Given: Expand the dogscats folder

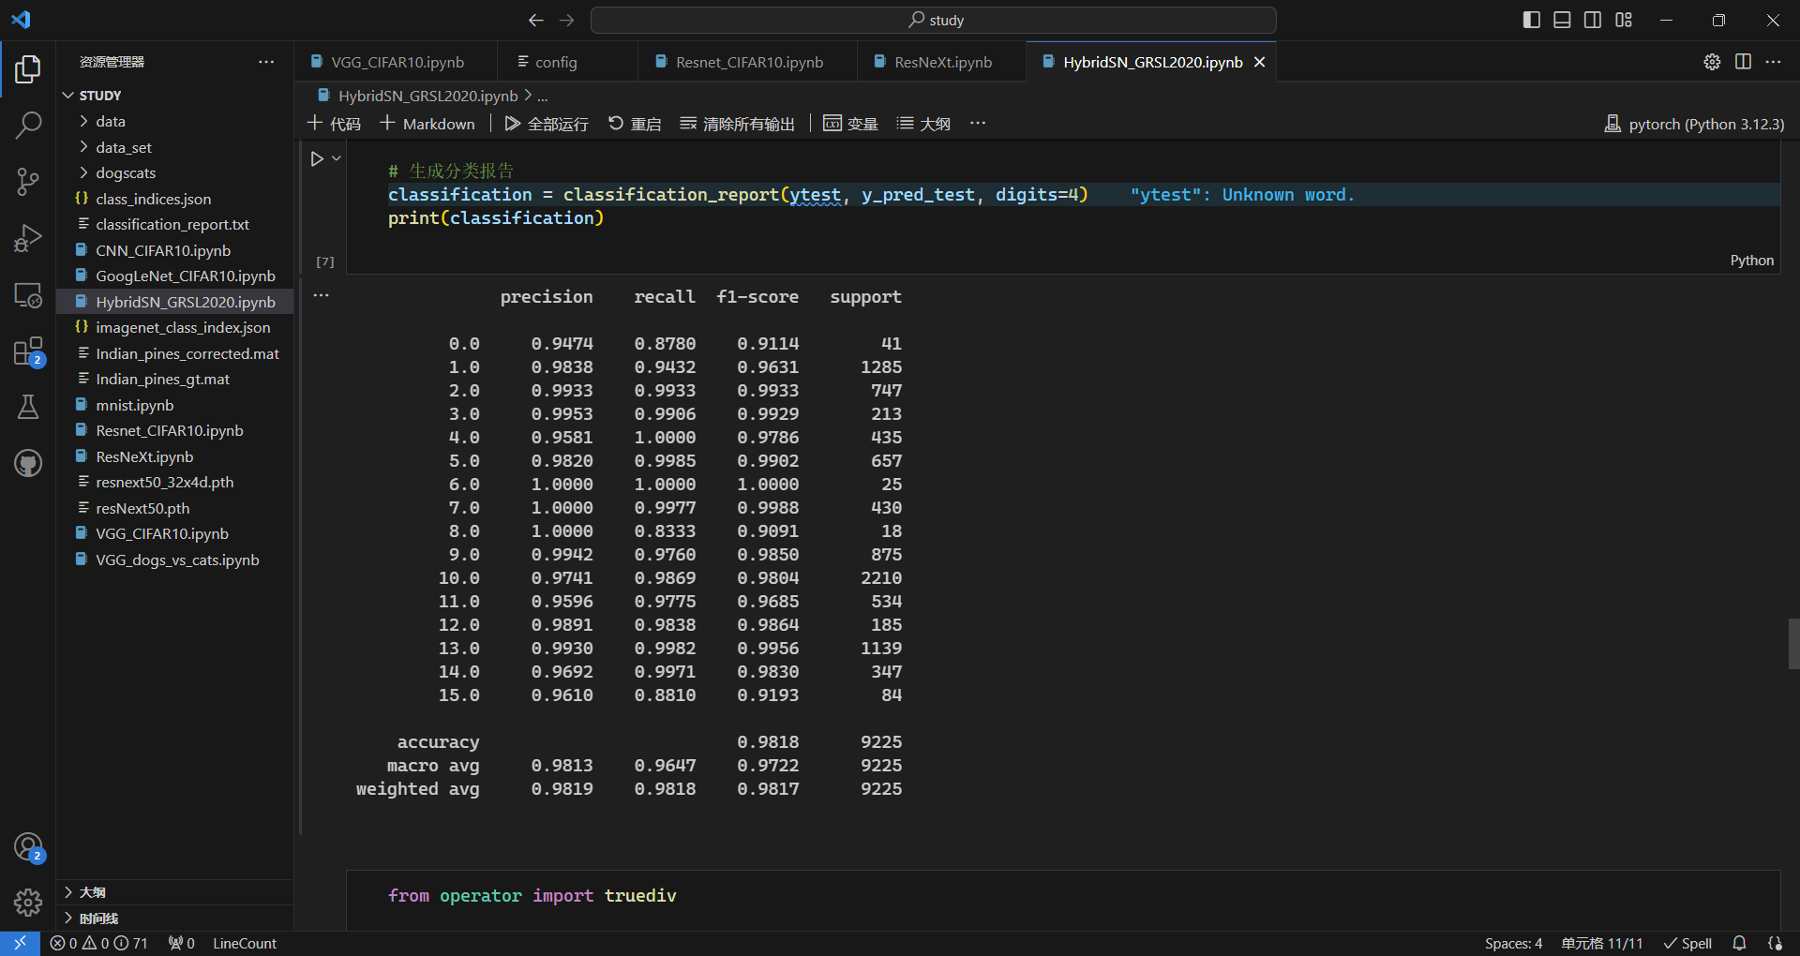Looking at the screenshot, I should coord(125,172).
